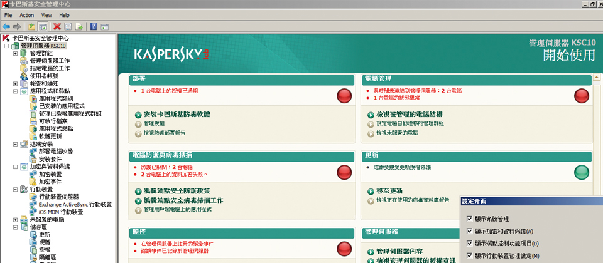This screenshot has width=603, height=263.
Task: Uncheck 顯示系統管理 checkbox
Action: coord(469,219)
